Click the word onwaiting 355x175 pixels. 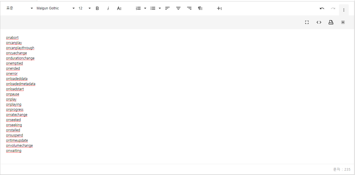pos(14,151)
